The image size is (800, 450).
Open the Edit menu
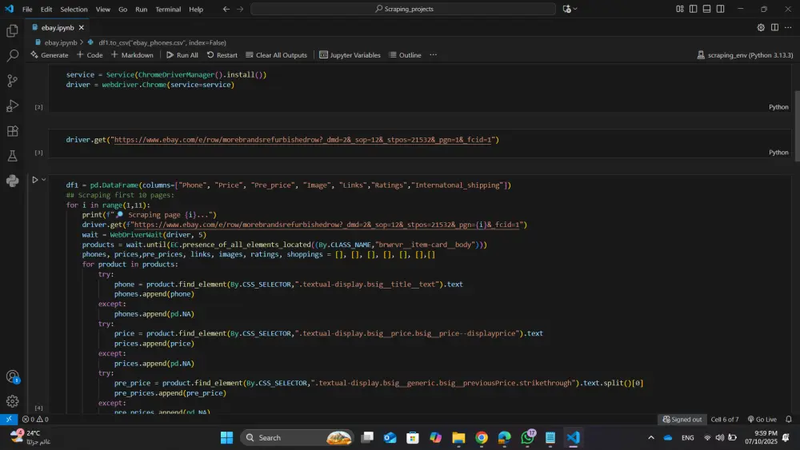click(46, 9)
